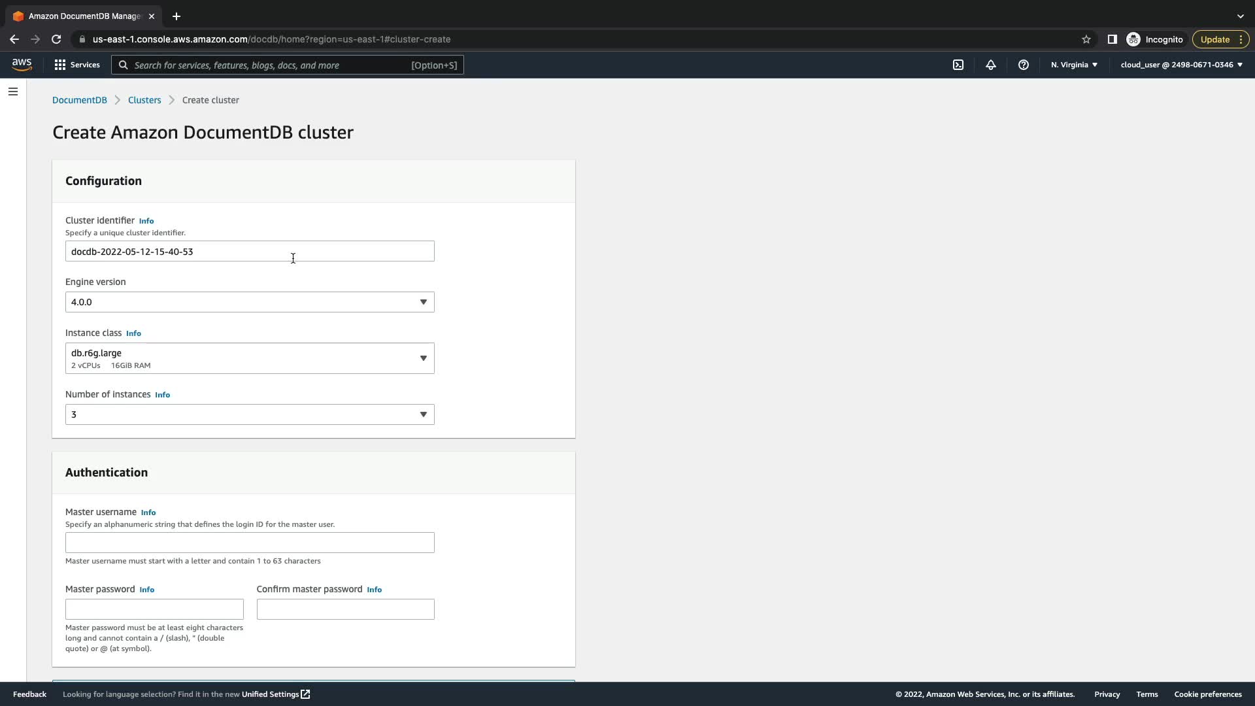1255x706 pixels.
Task: Open the notifications bell
Action: 991,65
